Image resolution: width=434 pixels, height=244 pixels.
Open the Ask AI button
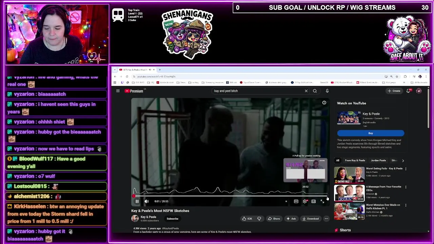tap(291, 219)
